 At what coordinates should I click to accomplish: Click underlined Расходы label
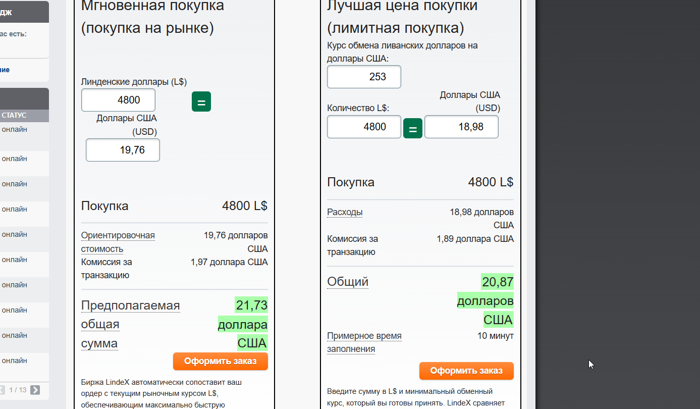point(345,212)
